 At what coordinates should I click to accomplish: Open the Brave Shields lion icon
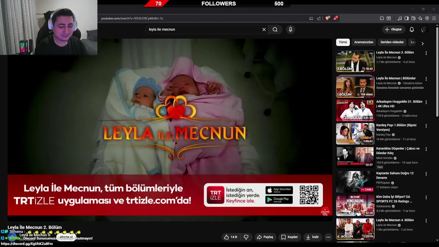328,18
